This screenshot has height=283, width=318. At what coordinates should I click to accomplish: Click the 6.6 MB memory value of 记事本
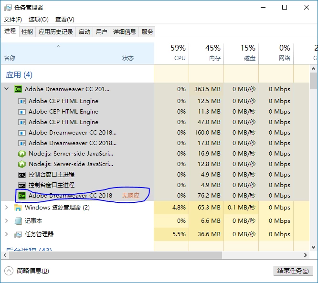[x=211, y=221]
